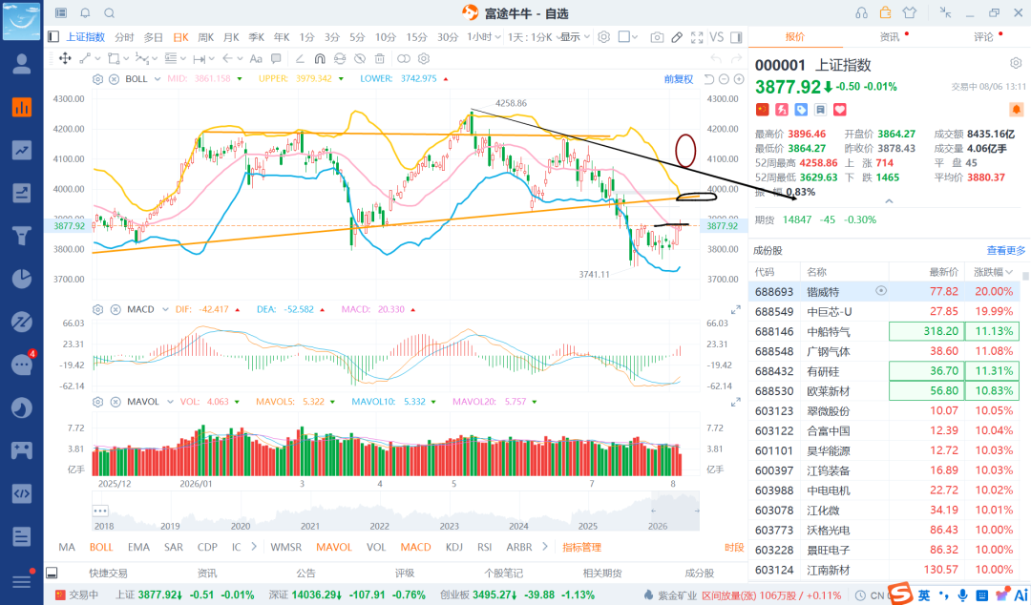Click the historical timeline overview at 2022
Viewport: 1031px width, 605px height.
click(x=379, y=526)
